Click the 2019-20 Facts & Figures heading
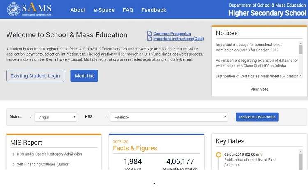The height and width of the screenshot is (188, 308). pos(135,145)
